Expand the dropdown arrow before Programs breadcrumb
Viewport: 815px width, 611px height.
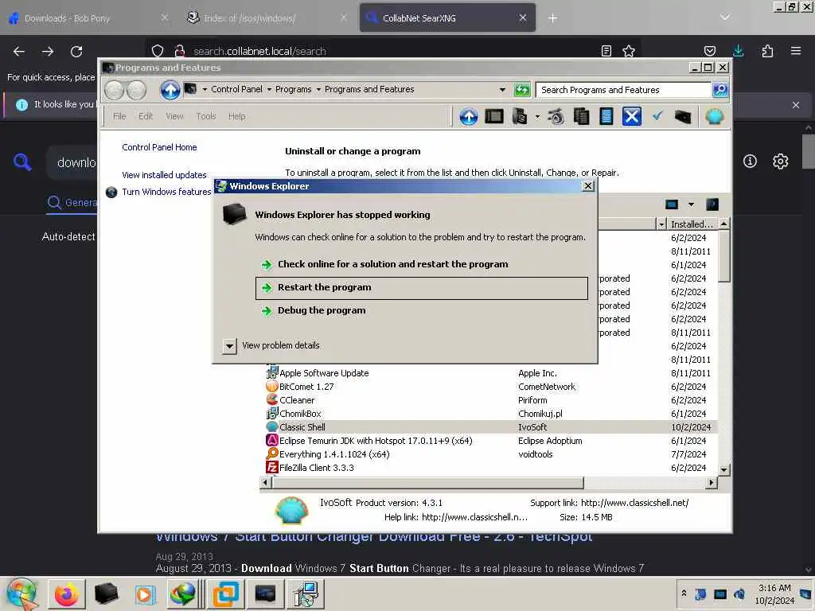pos(269,89)
